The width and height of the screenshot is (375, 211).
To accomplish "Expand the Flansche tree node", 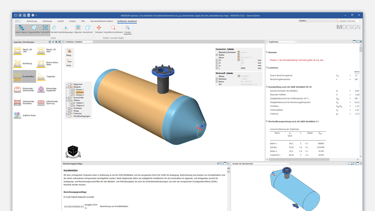I will [67, 114].
